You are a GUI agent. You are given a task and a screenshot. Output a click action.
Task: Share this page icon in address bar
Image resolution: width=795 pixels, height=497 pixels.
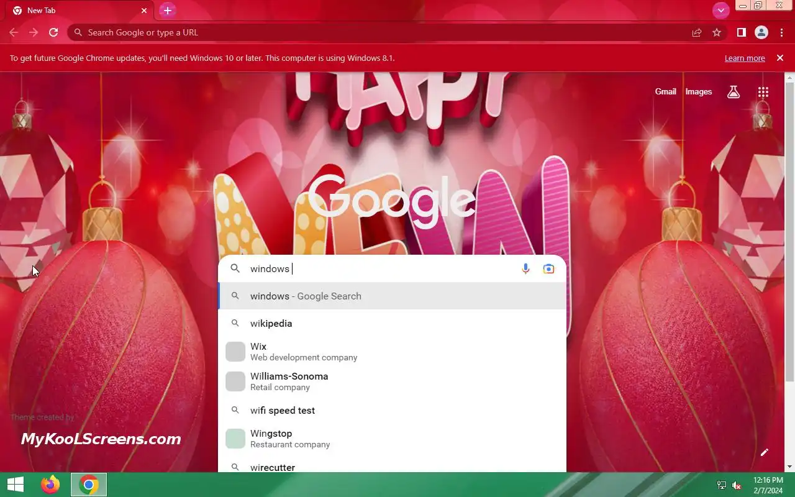(697, 32)
